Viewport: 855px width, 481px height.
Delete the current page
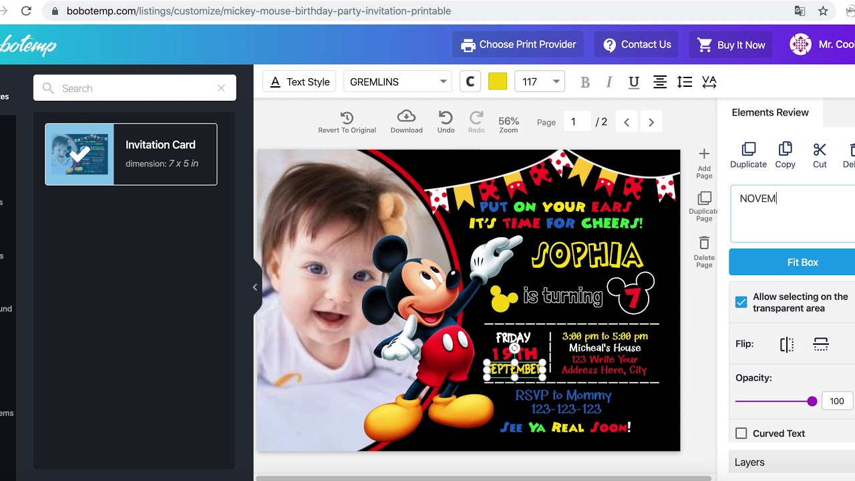pos(704,253)
